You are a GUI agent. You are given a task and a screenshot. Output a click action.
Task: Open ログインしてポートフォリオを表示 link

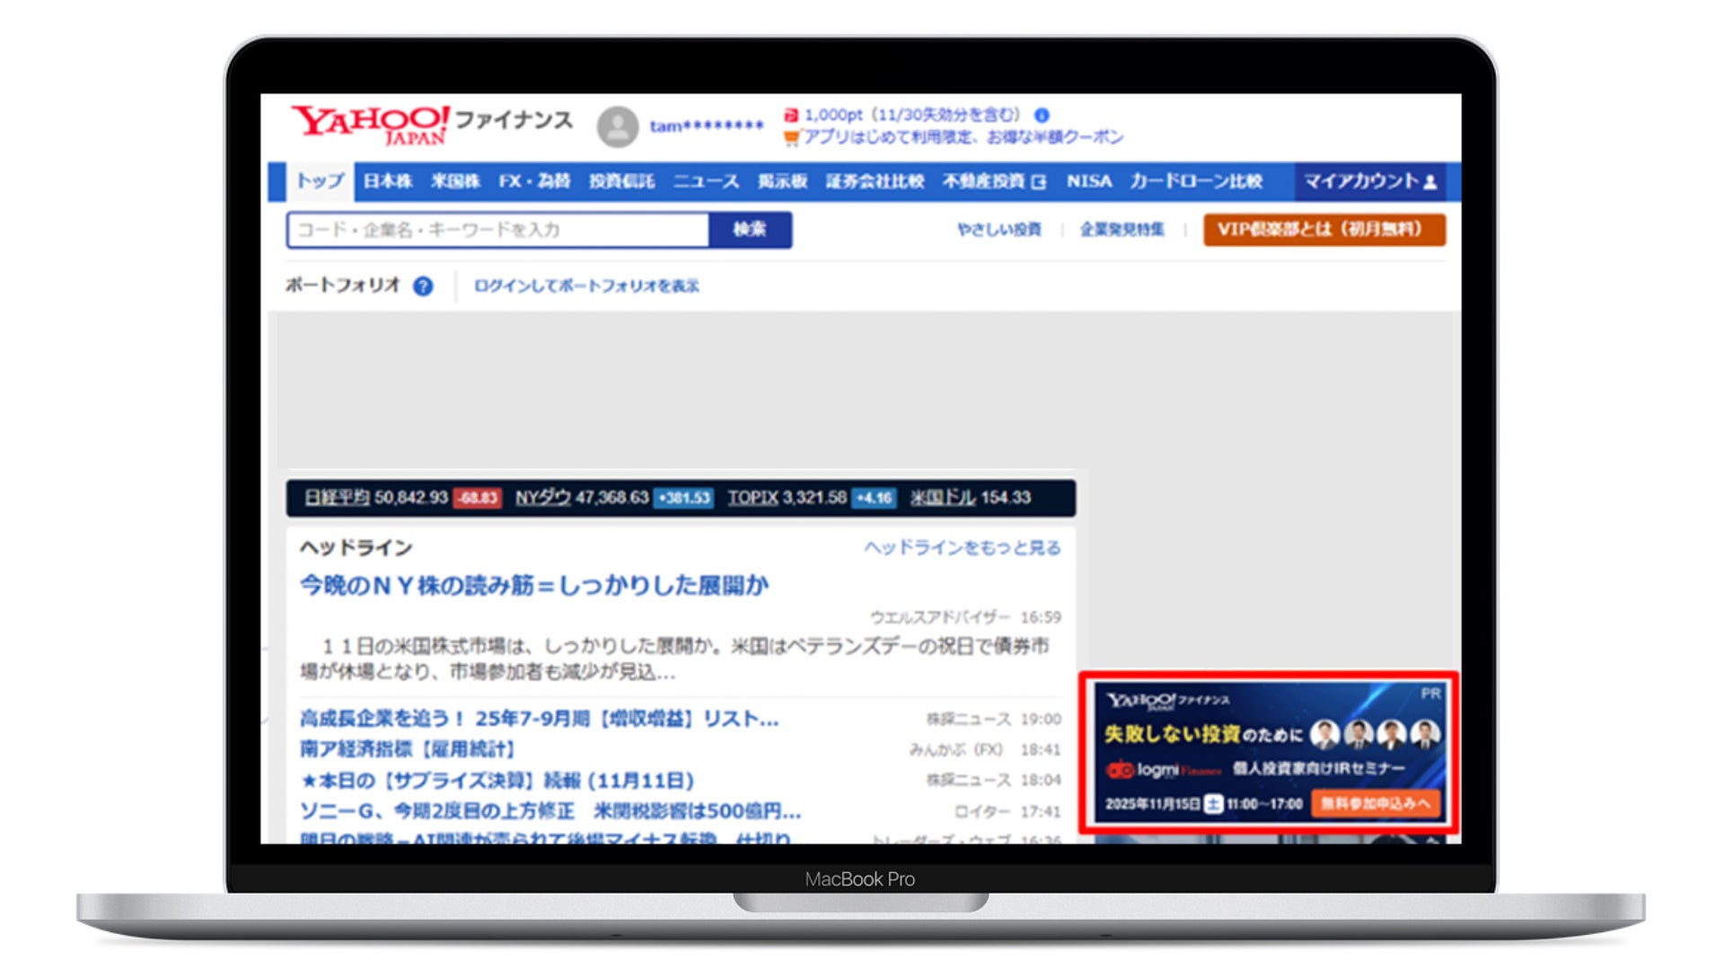pos(586,286)
